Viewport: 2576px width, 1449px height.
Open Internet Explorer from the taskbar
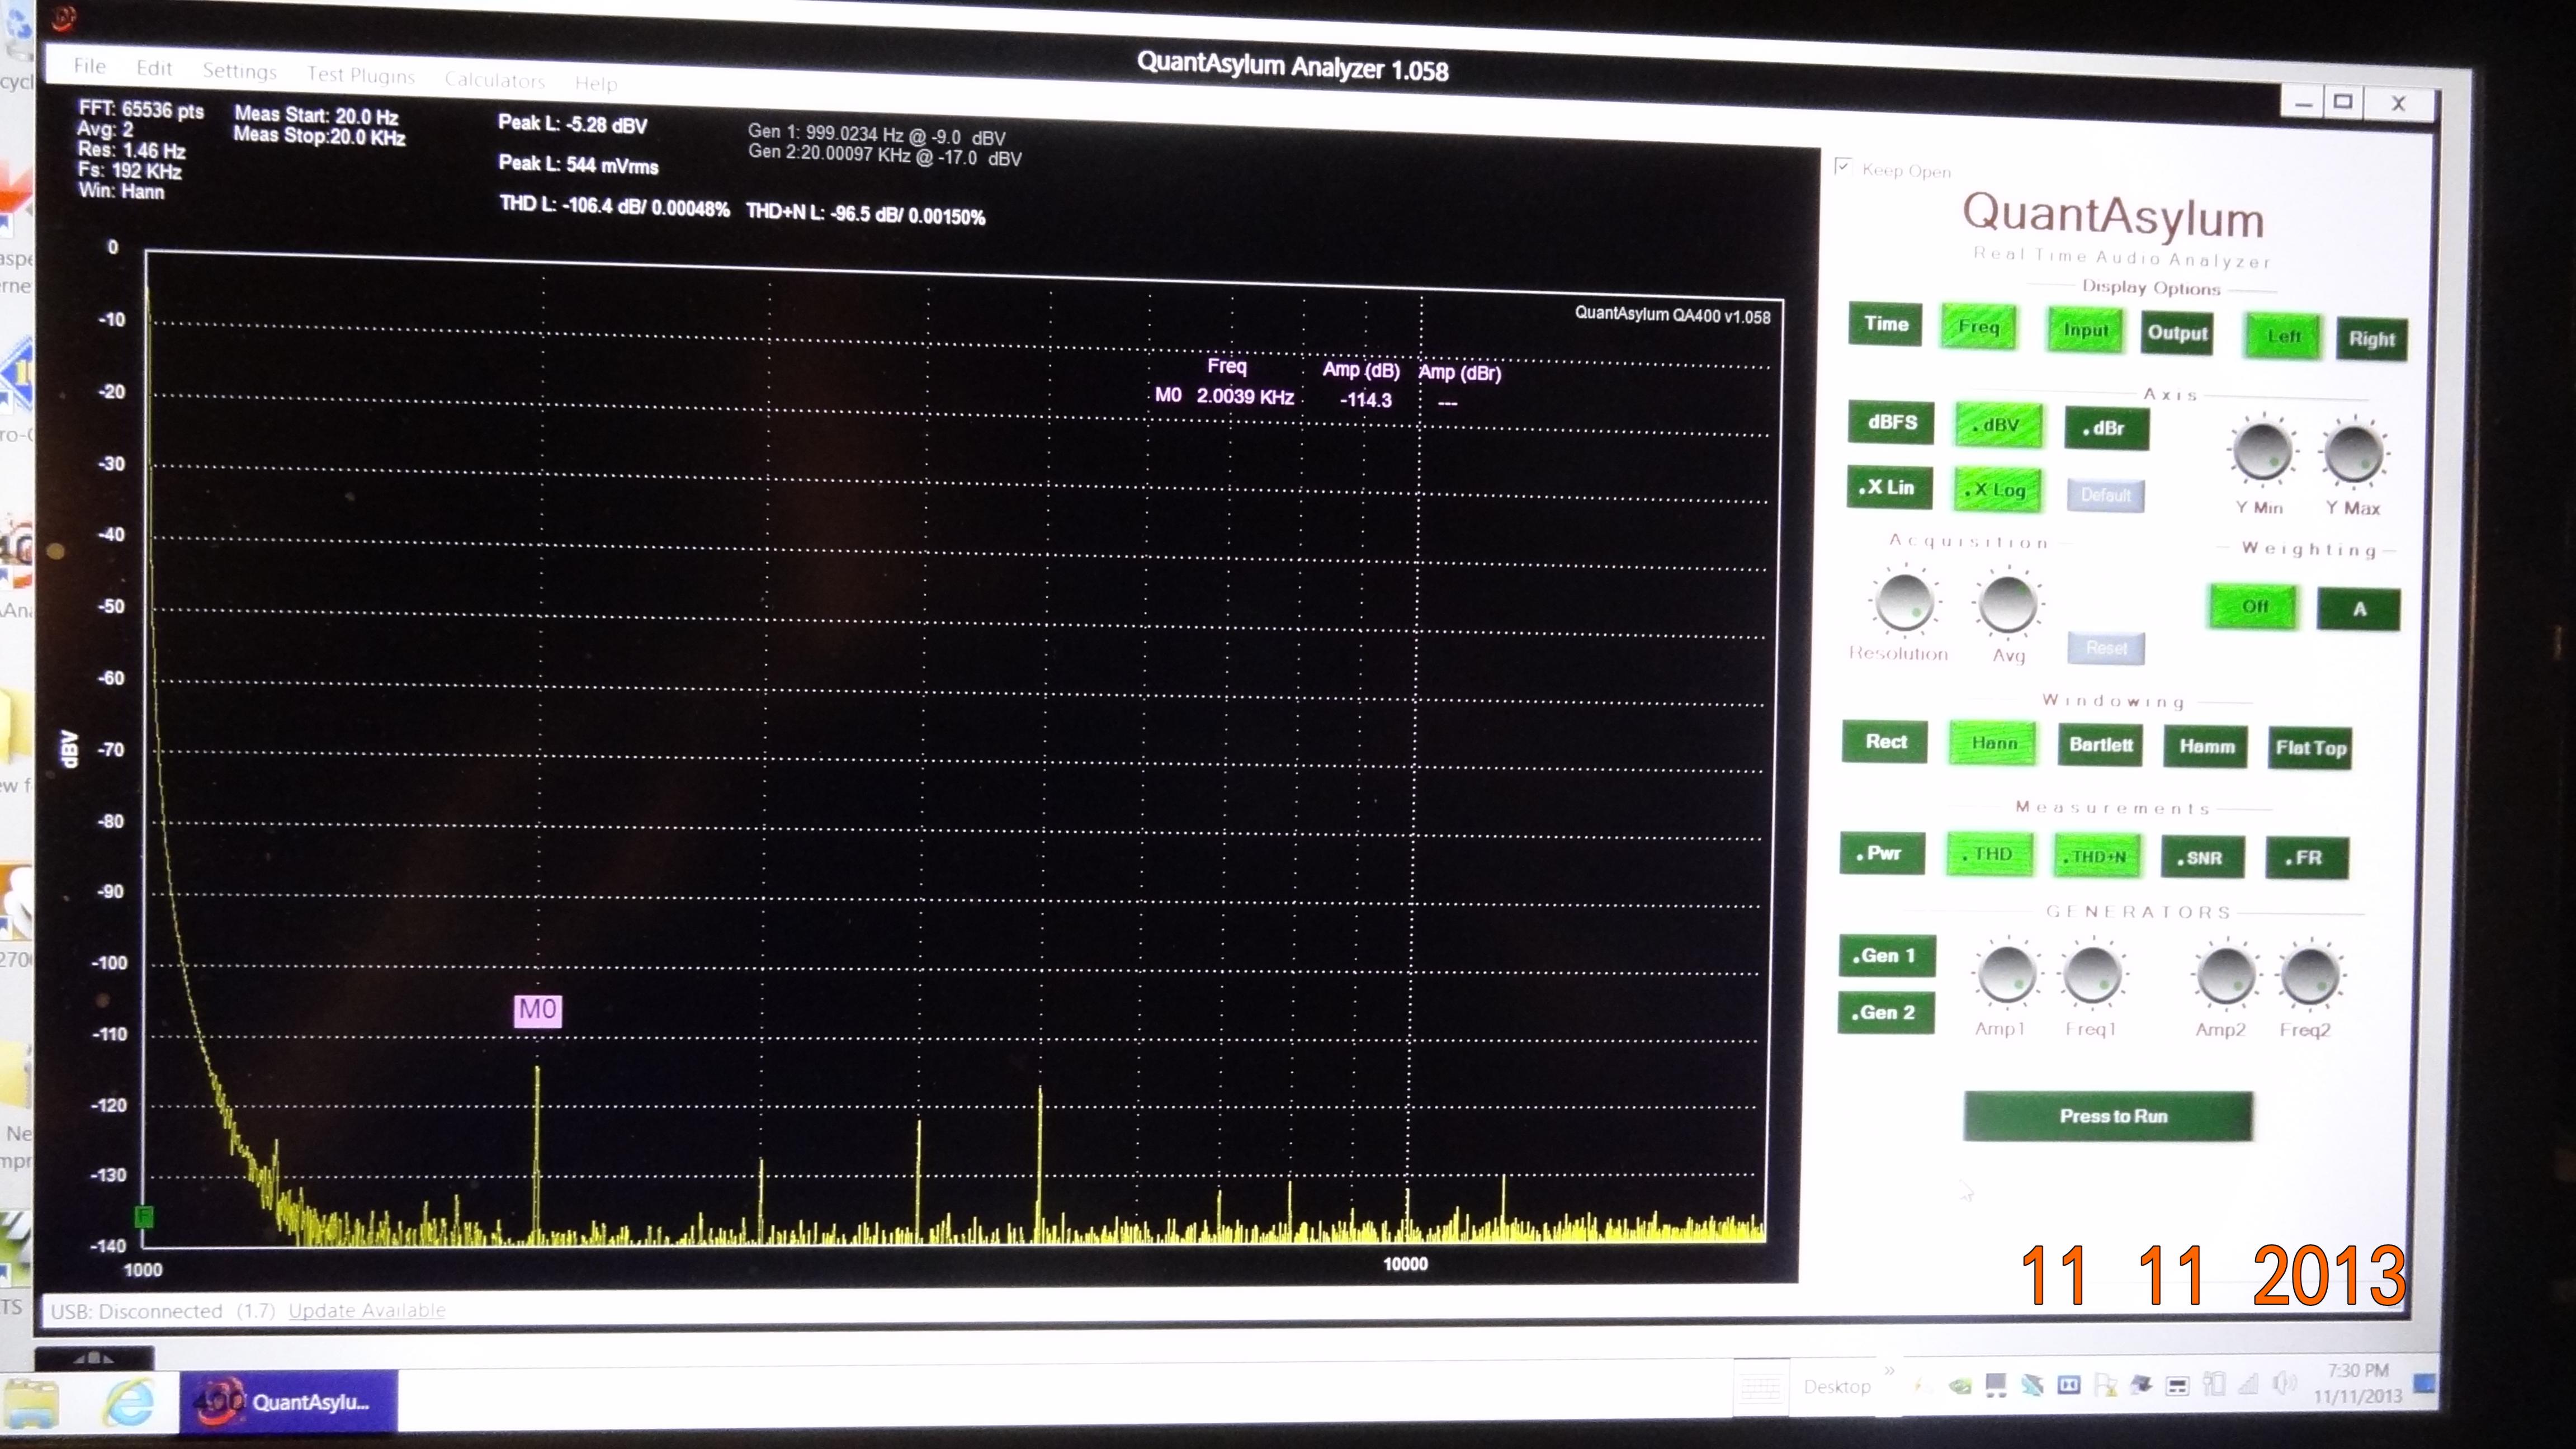130,1402
